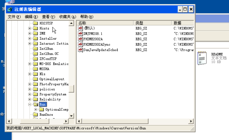The height and width of the screenshot is (140, 229).
Task: Click the Internet Settings folder icon
Action: (x=35, y=44)
